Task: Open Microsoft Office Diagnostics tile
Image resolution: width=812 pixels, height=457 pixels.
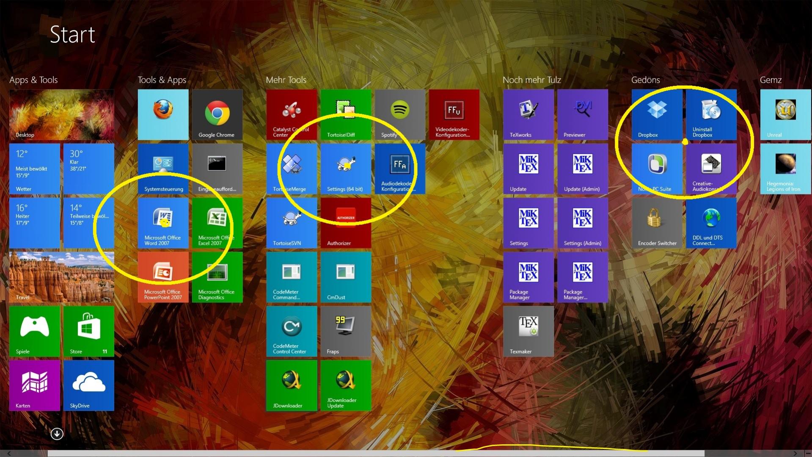Action: [x=217, y=277]
